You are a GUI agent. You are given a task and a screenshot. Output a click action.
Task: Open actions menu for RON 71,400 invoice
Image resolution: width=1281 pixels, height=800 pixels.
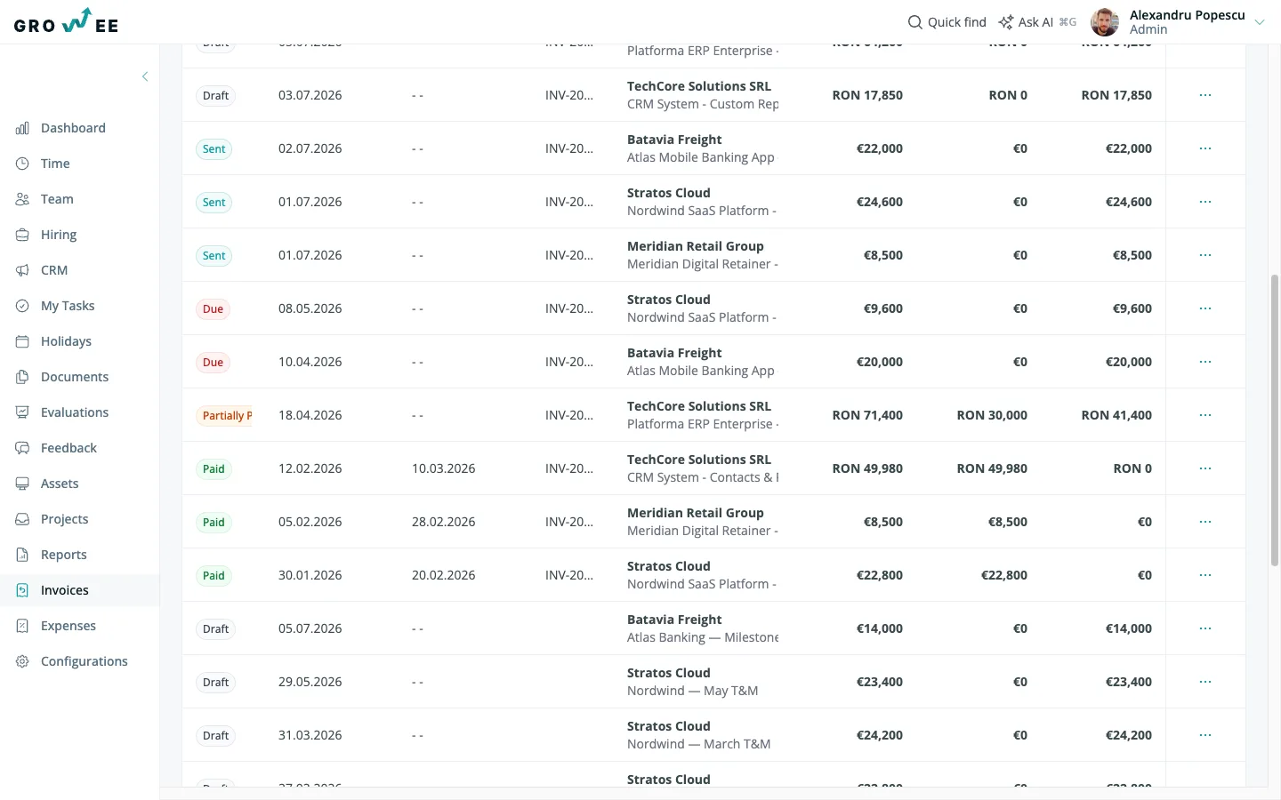coord(1205,415)
